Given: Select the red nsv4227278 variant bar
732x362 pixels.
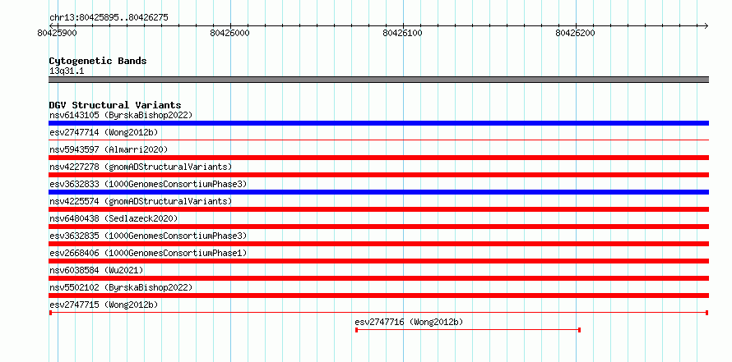Looking at the screenshot, I should pyautogui.click(x=378, y=175).
